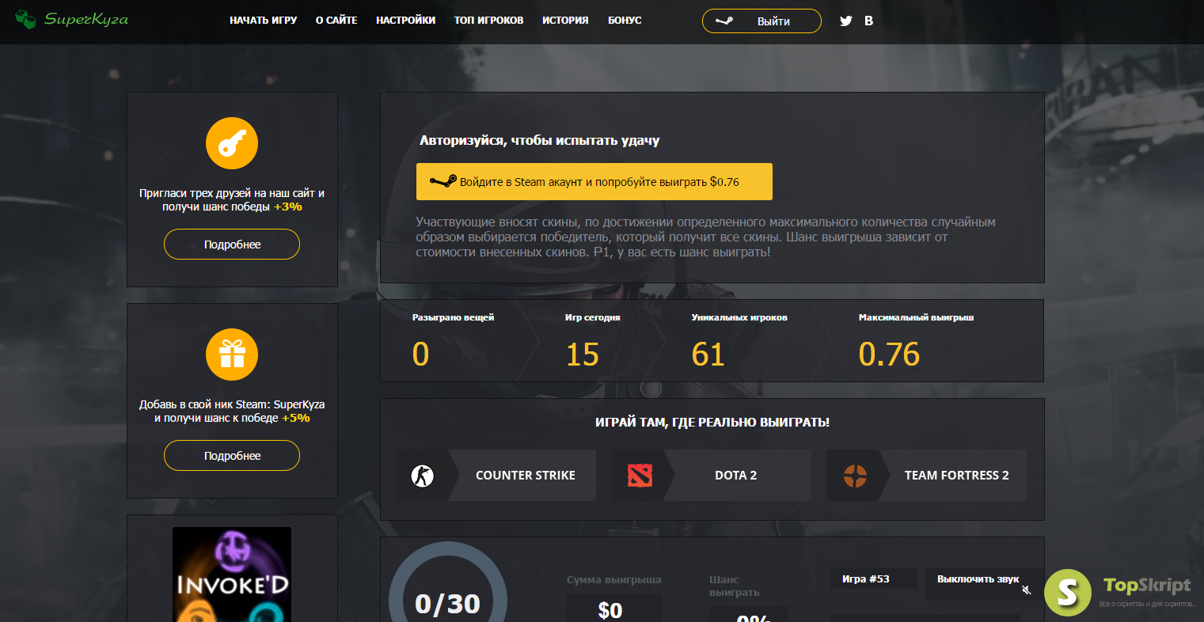
Task: Click the Уникальных игроков label
Action: coord(739,317)
